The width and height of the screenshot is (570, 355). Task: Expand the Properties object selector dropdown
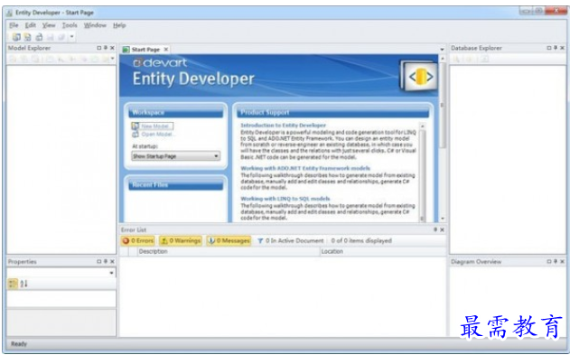coord(61,273)
